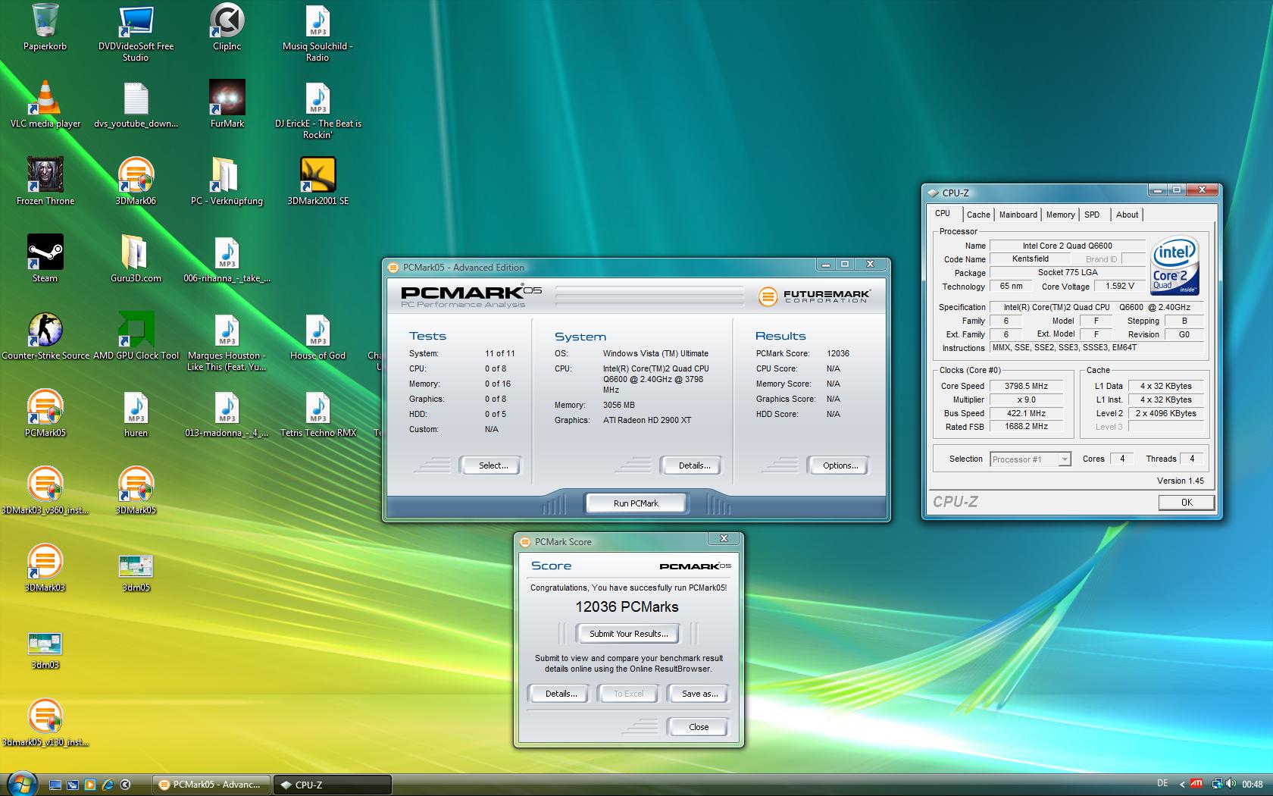
Task: Click the 00:48 clock in the taskbar
Action: 1253,785
